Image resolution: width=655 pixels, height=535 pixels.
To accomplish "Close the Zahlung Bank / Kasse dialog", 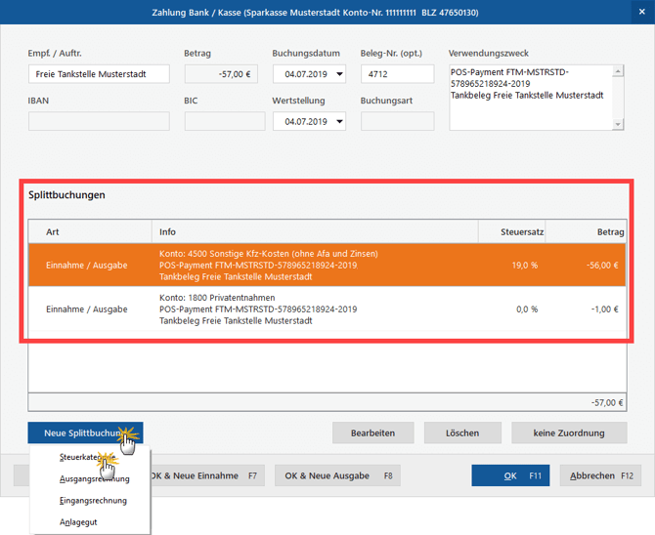I will click(x=639, y=14).
